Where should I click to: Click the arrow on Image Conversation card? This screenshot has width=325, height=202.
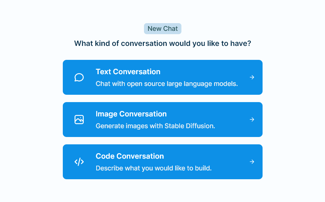tap(252, 119)
